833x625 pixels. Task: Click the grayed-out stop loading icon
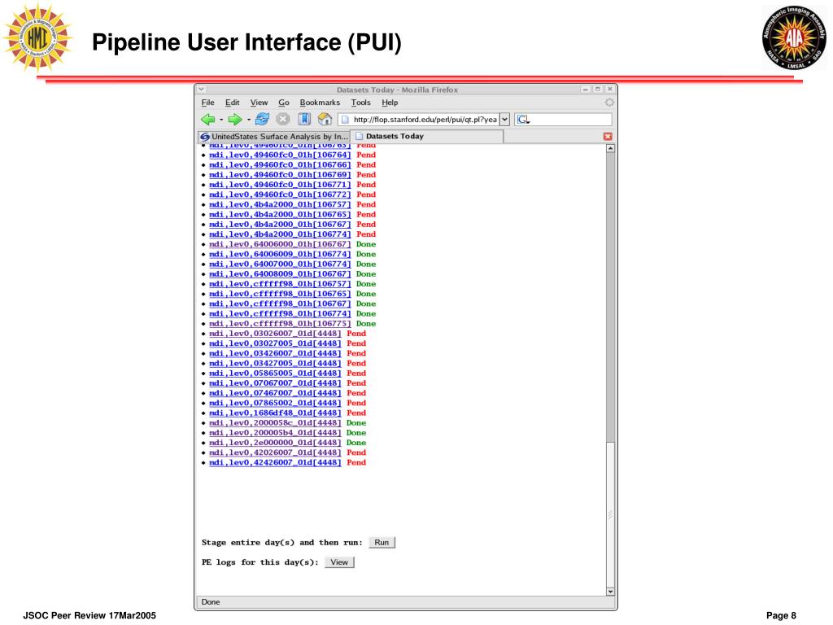click(x=283, y=119)
